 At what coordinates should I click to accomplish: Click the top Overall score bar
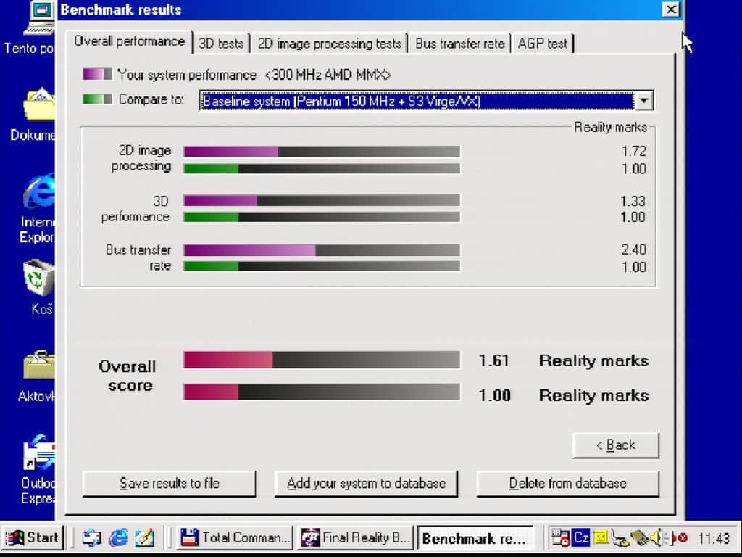[321, 360]
